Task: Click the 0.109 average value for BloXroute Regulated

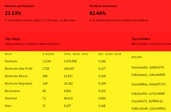Action: [102, 84]
